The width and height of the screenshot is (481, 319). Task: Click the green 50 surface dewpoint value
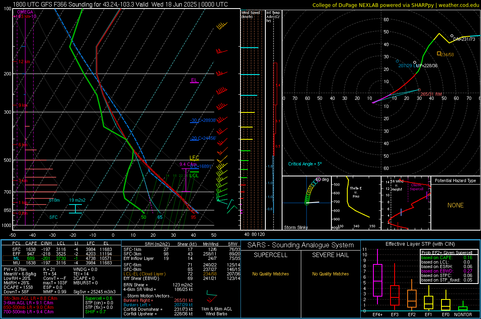coord(143,217)
